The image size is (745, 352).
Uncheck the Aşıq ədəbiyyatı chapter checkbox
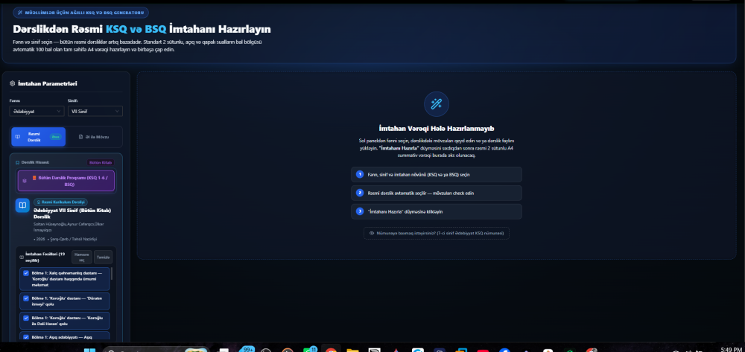pos(26,337)
